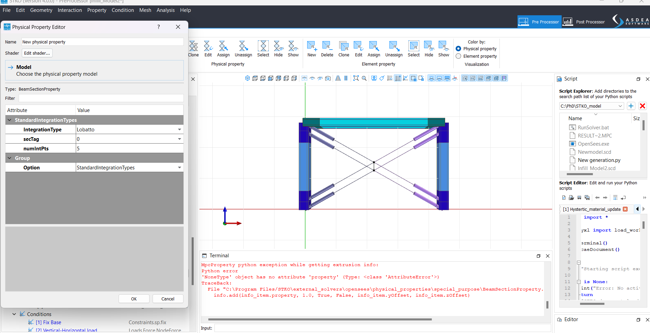Click Clone element property icon

click(x=344, y=46)
